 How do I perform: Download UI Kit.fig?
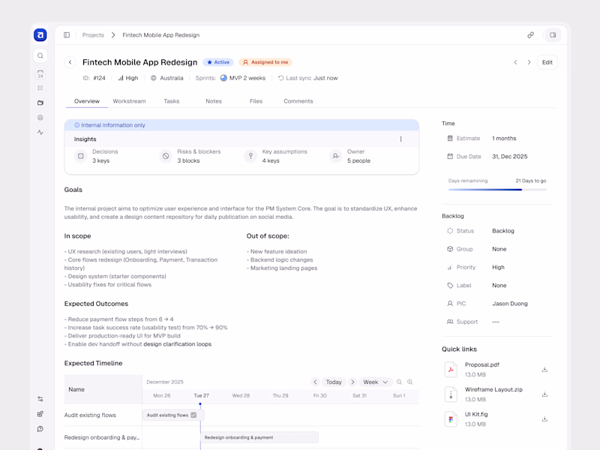[544, 419]
